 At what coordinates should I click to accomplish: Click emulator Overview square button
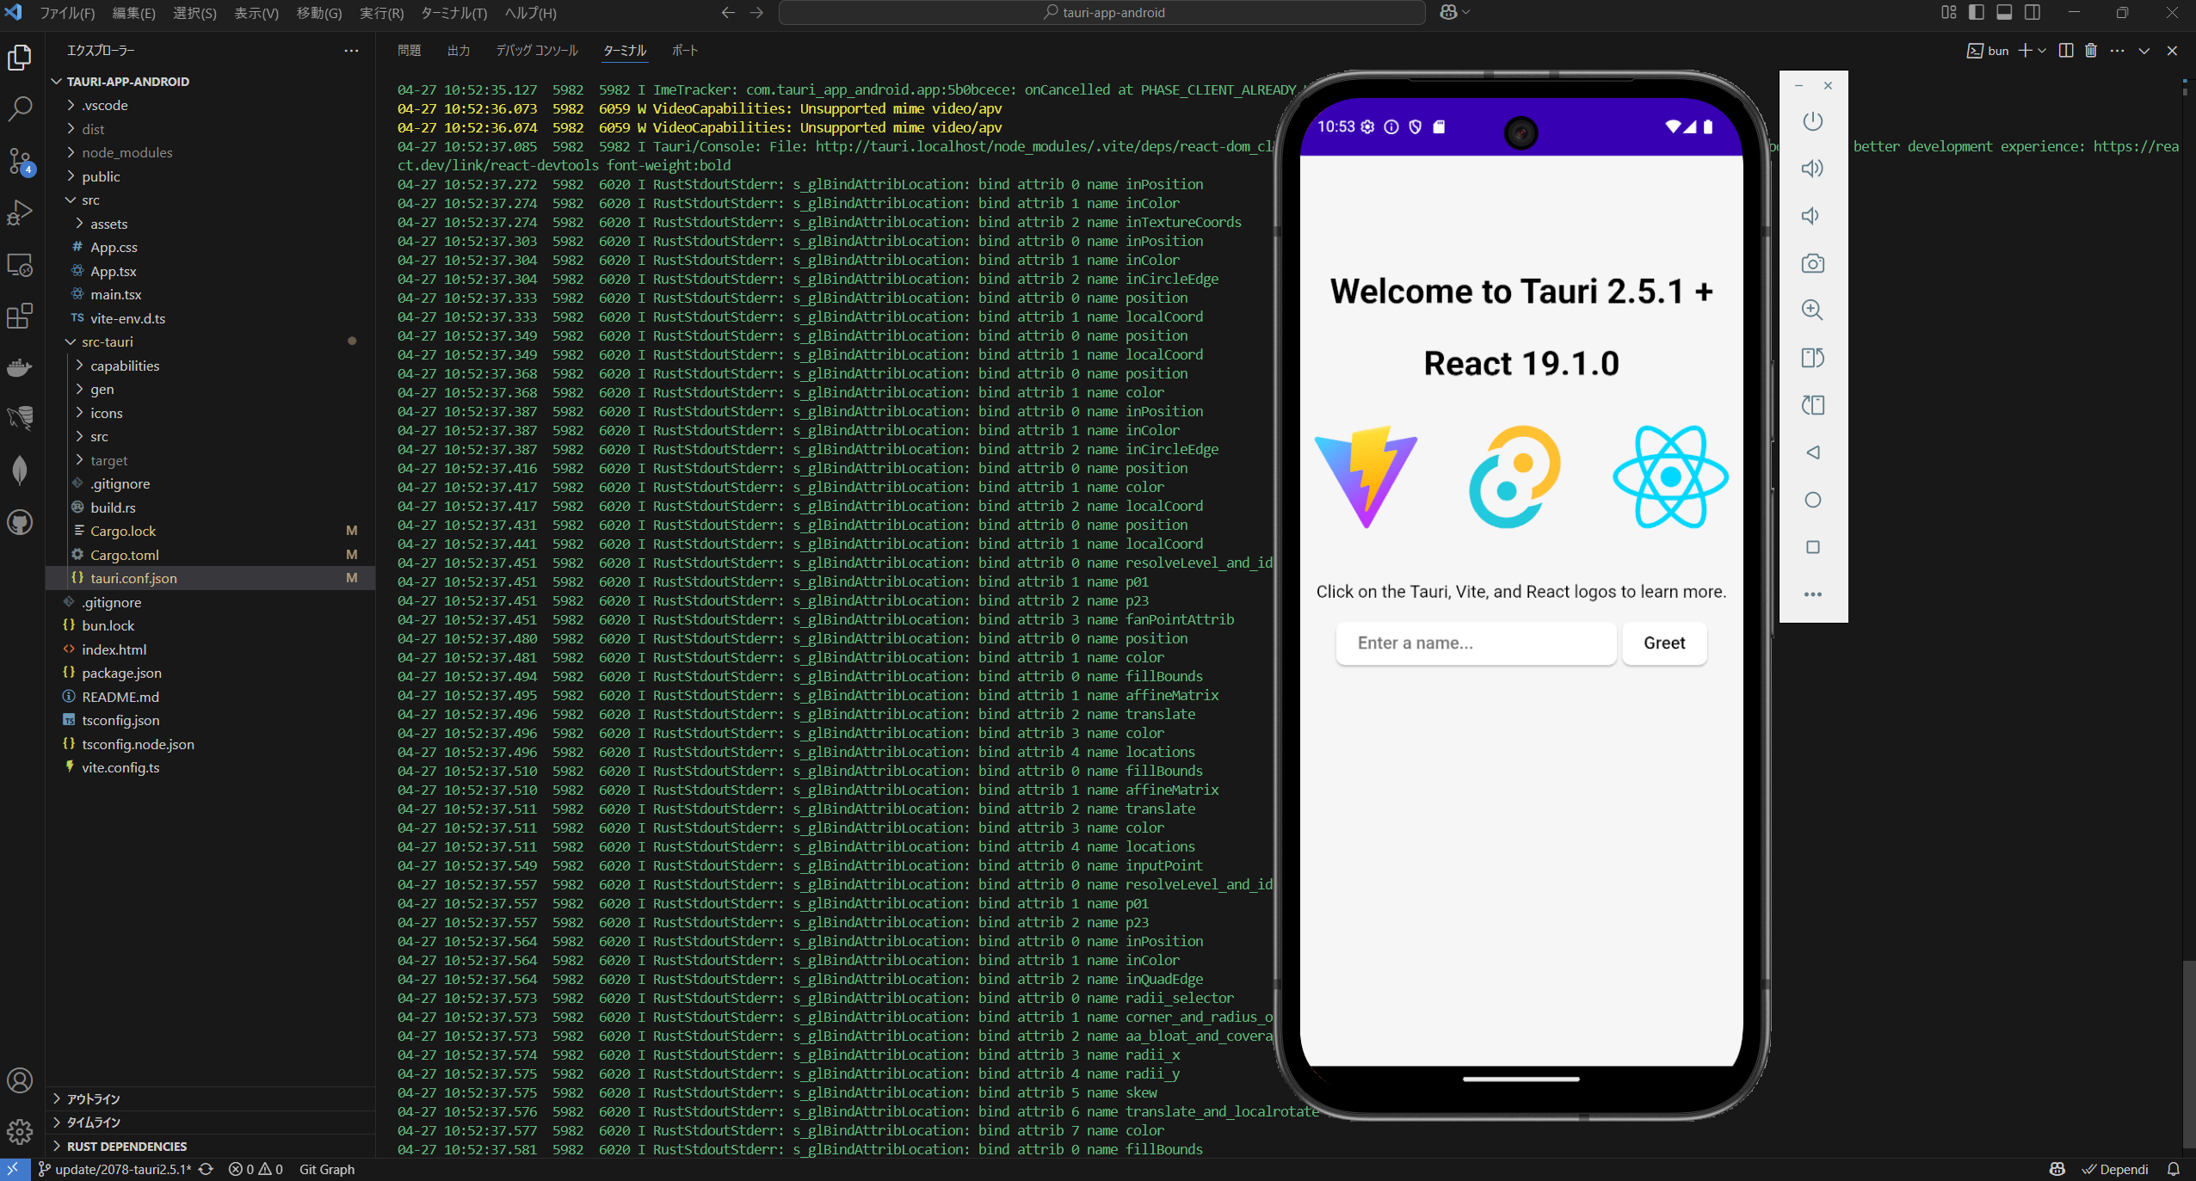click(1812, 547)
